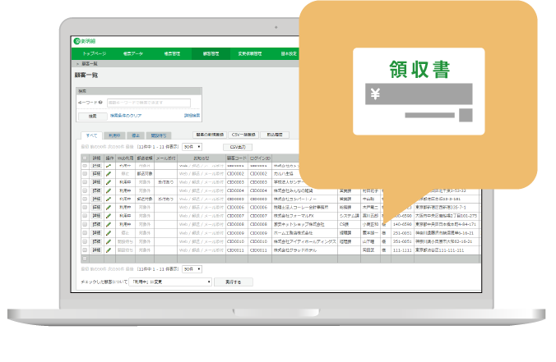Screen dimensions: 556x362
Task: Select the checkbox for row CID0011
Action: [85, 250]
